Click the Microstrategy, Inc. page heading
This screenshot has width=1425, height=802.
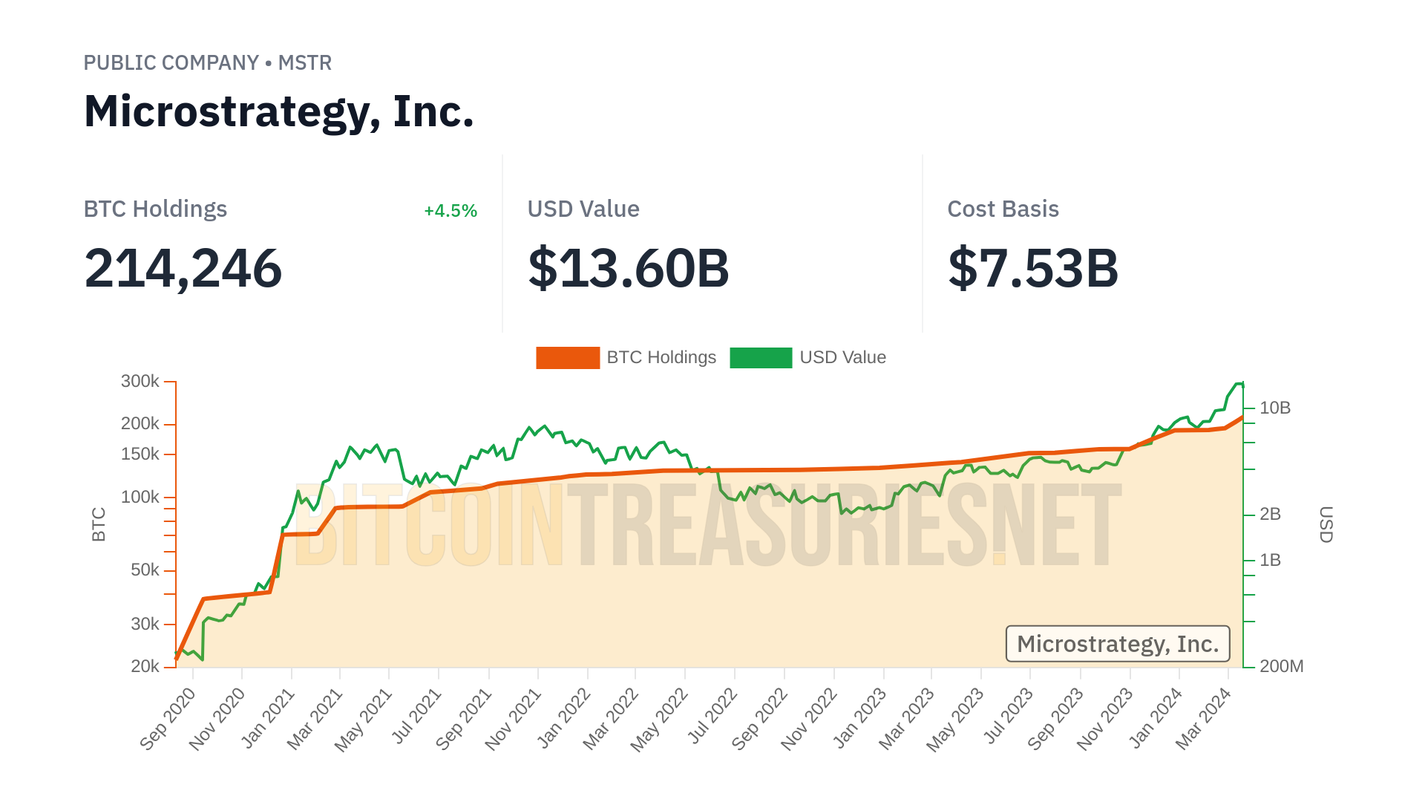pyautogui.click(x=279, y=112)
